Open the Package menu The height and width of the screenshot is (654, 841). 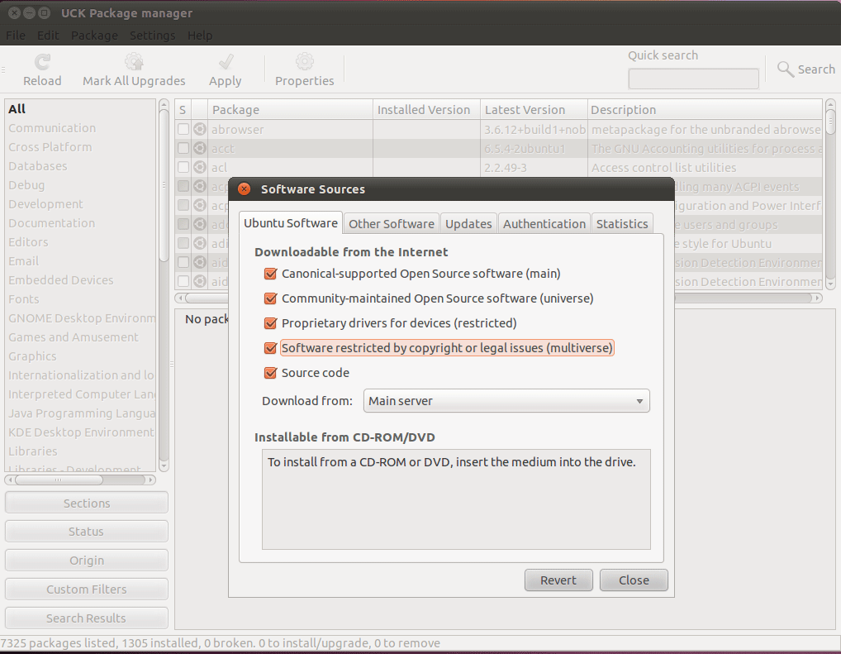tap(94, 36)
